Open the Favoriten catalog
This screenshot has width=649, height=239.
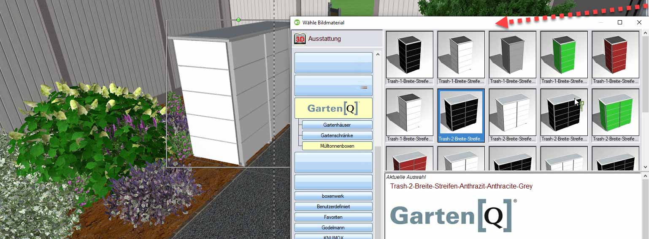(x=333, y=217)
